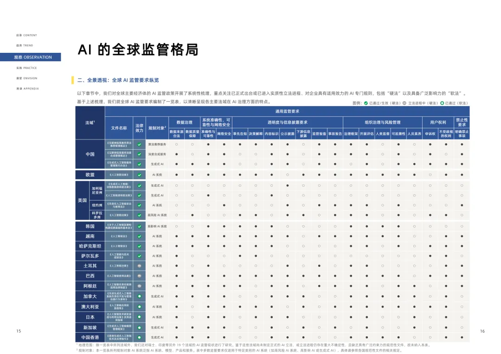
Task: Click the green ring soft-law icon for 澳大利亚
Action: [x=139, y=307]
